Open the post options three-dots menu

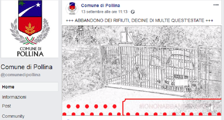(x=216, y=5)
